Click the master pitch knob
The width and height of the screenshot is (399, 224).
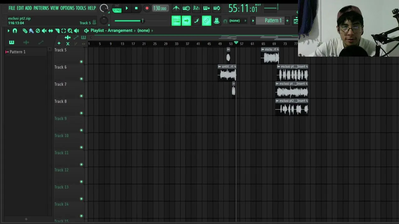pyautogui.click(x=103, y=21)
